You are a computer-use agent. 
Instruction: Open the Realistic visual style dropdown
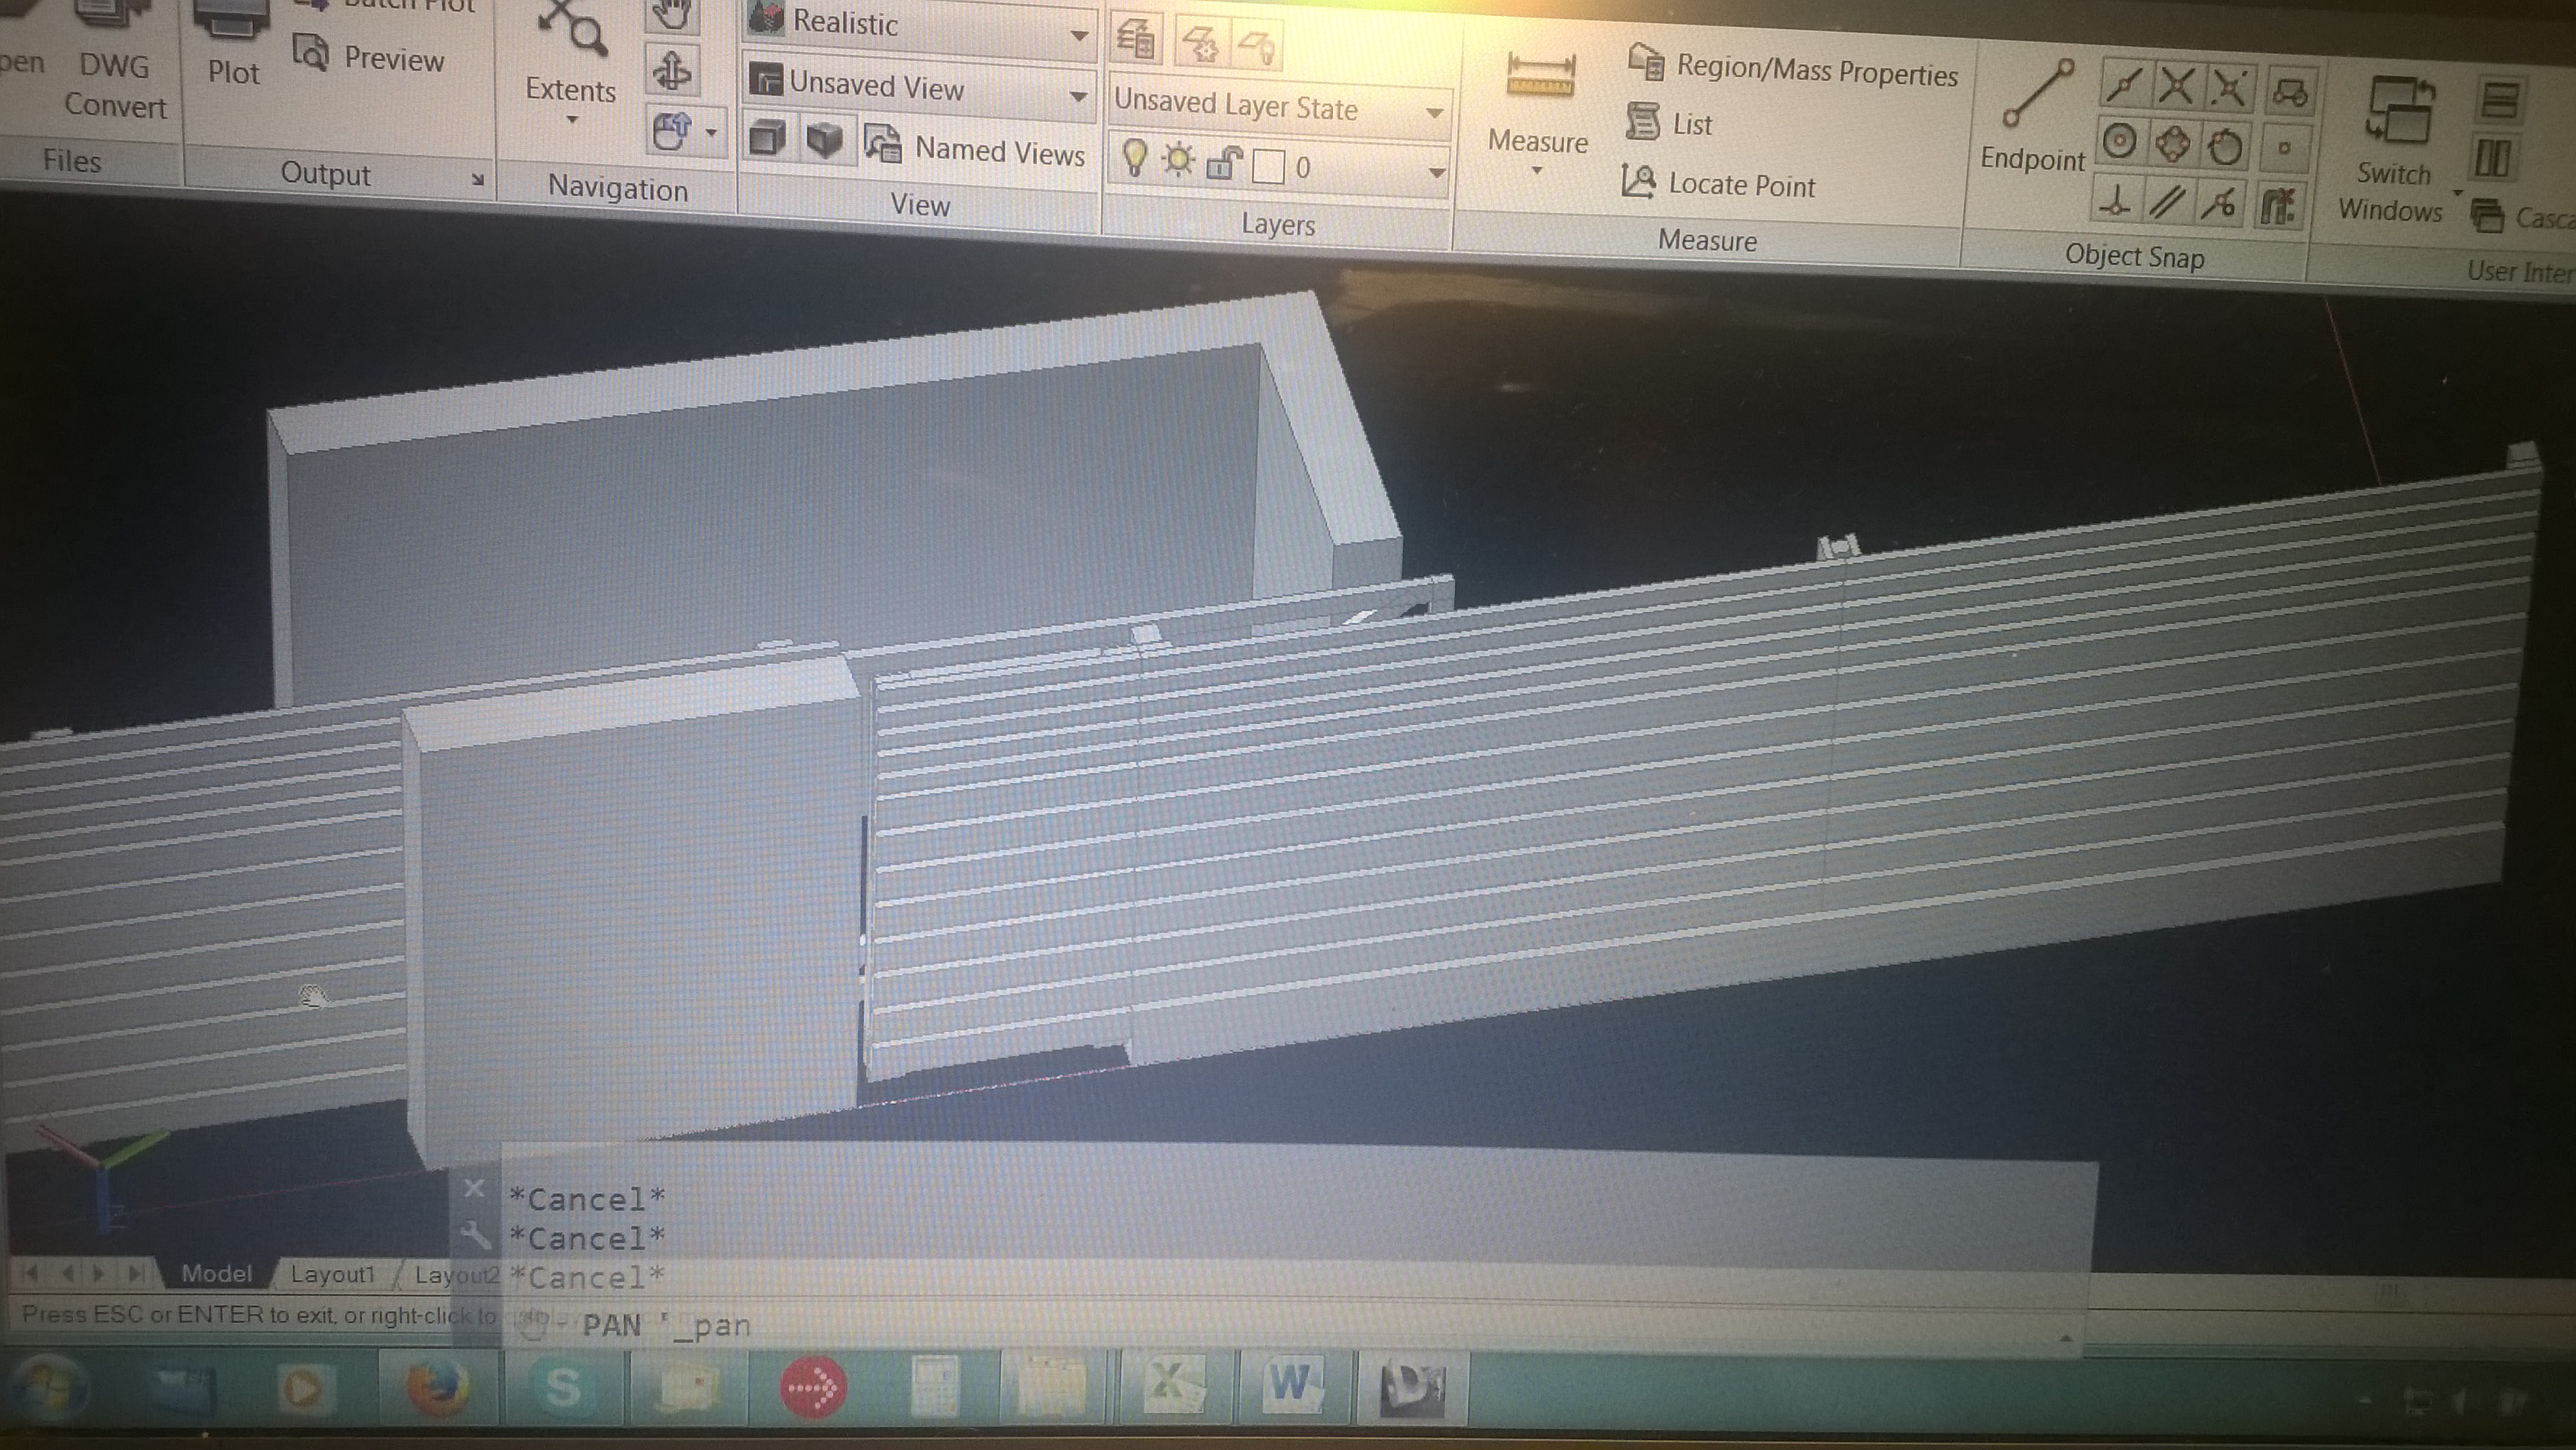click(1078, 36)
